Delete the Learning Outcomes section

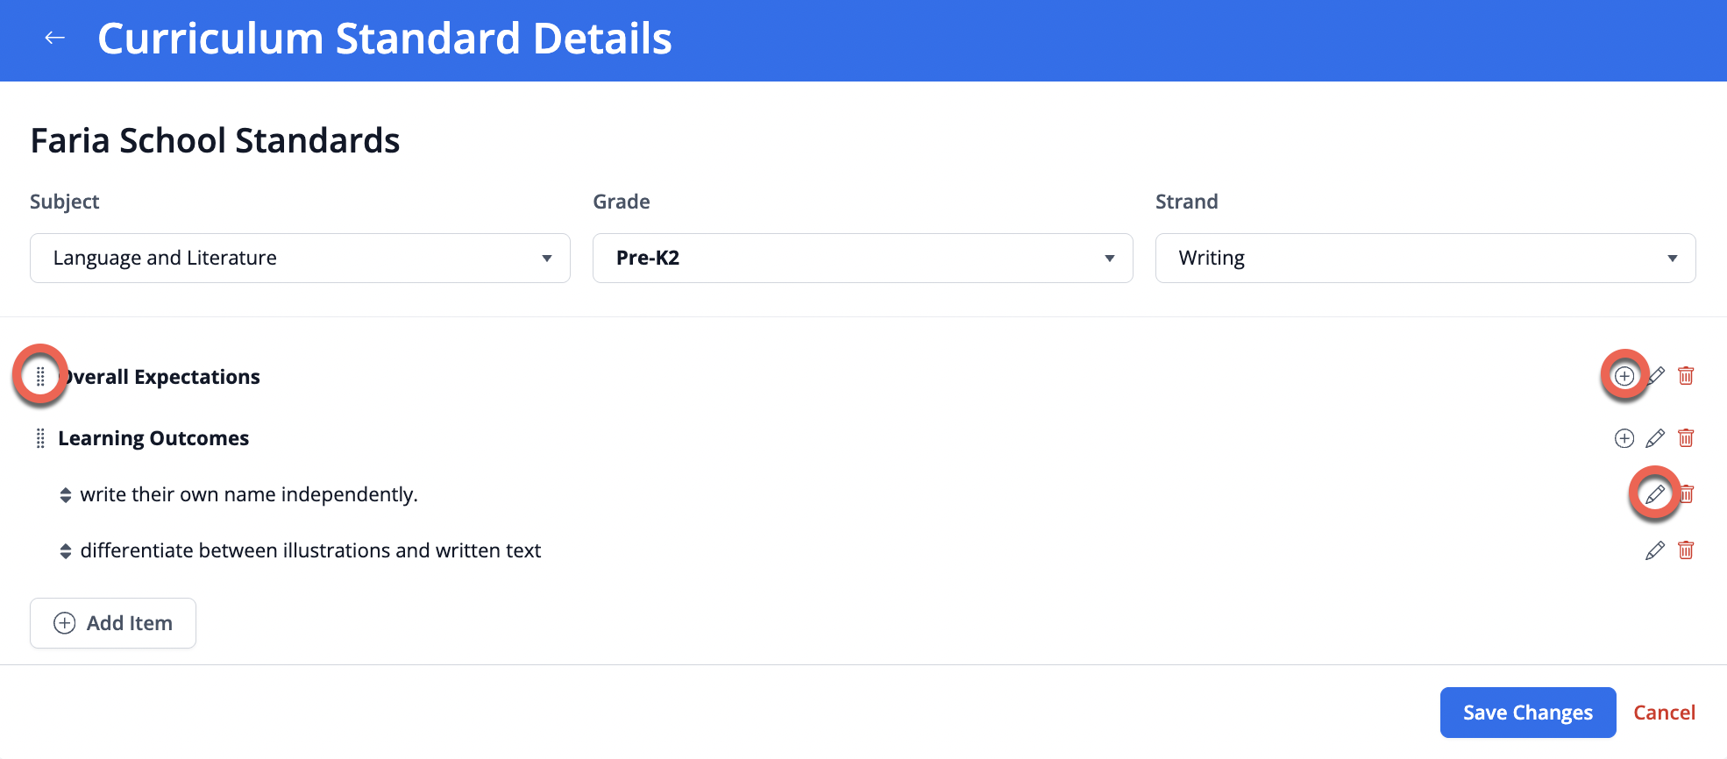(1686, 438)
